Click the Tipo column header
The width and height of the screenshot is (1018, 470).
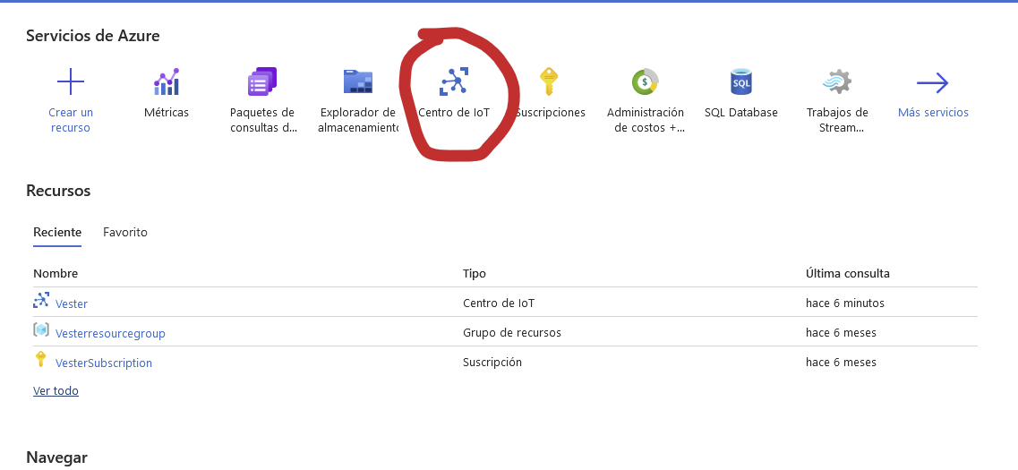pos(474,273)
